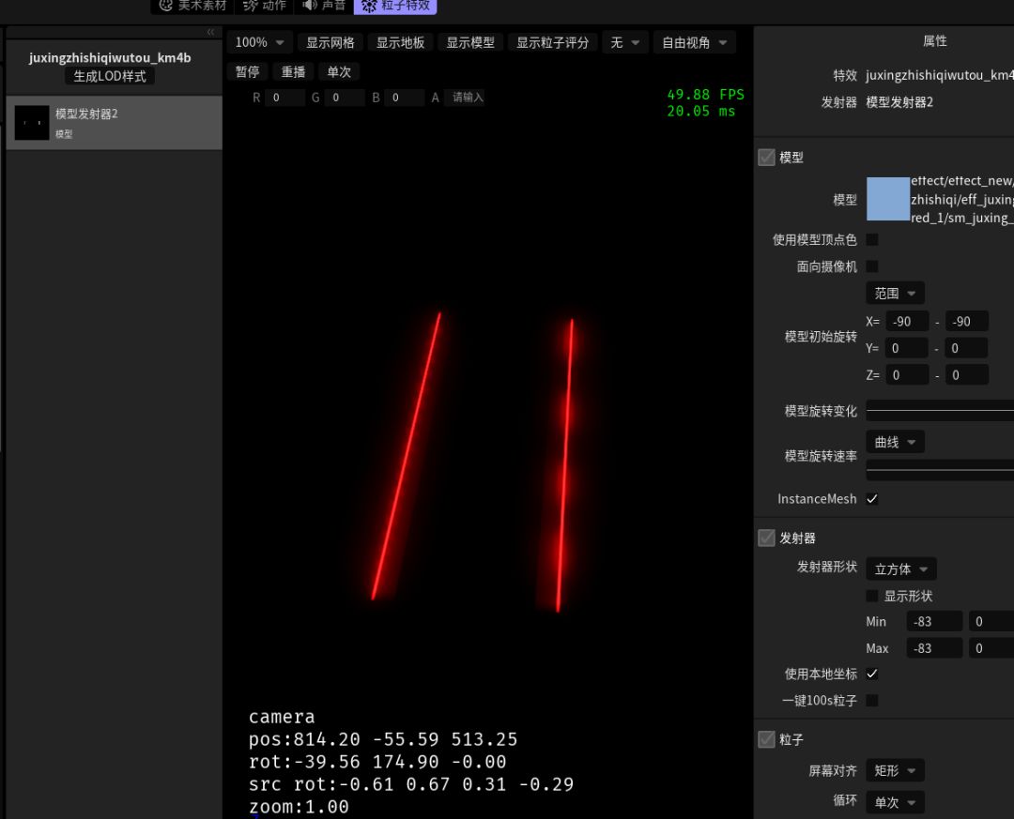Open the 粒子特效 tab
Image resolution: width=1014 pixels, height=819 pixels.
[395, 6]
